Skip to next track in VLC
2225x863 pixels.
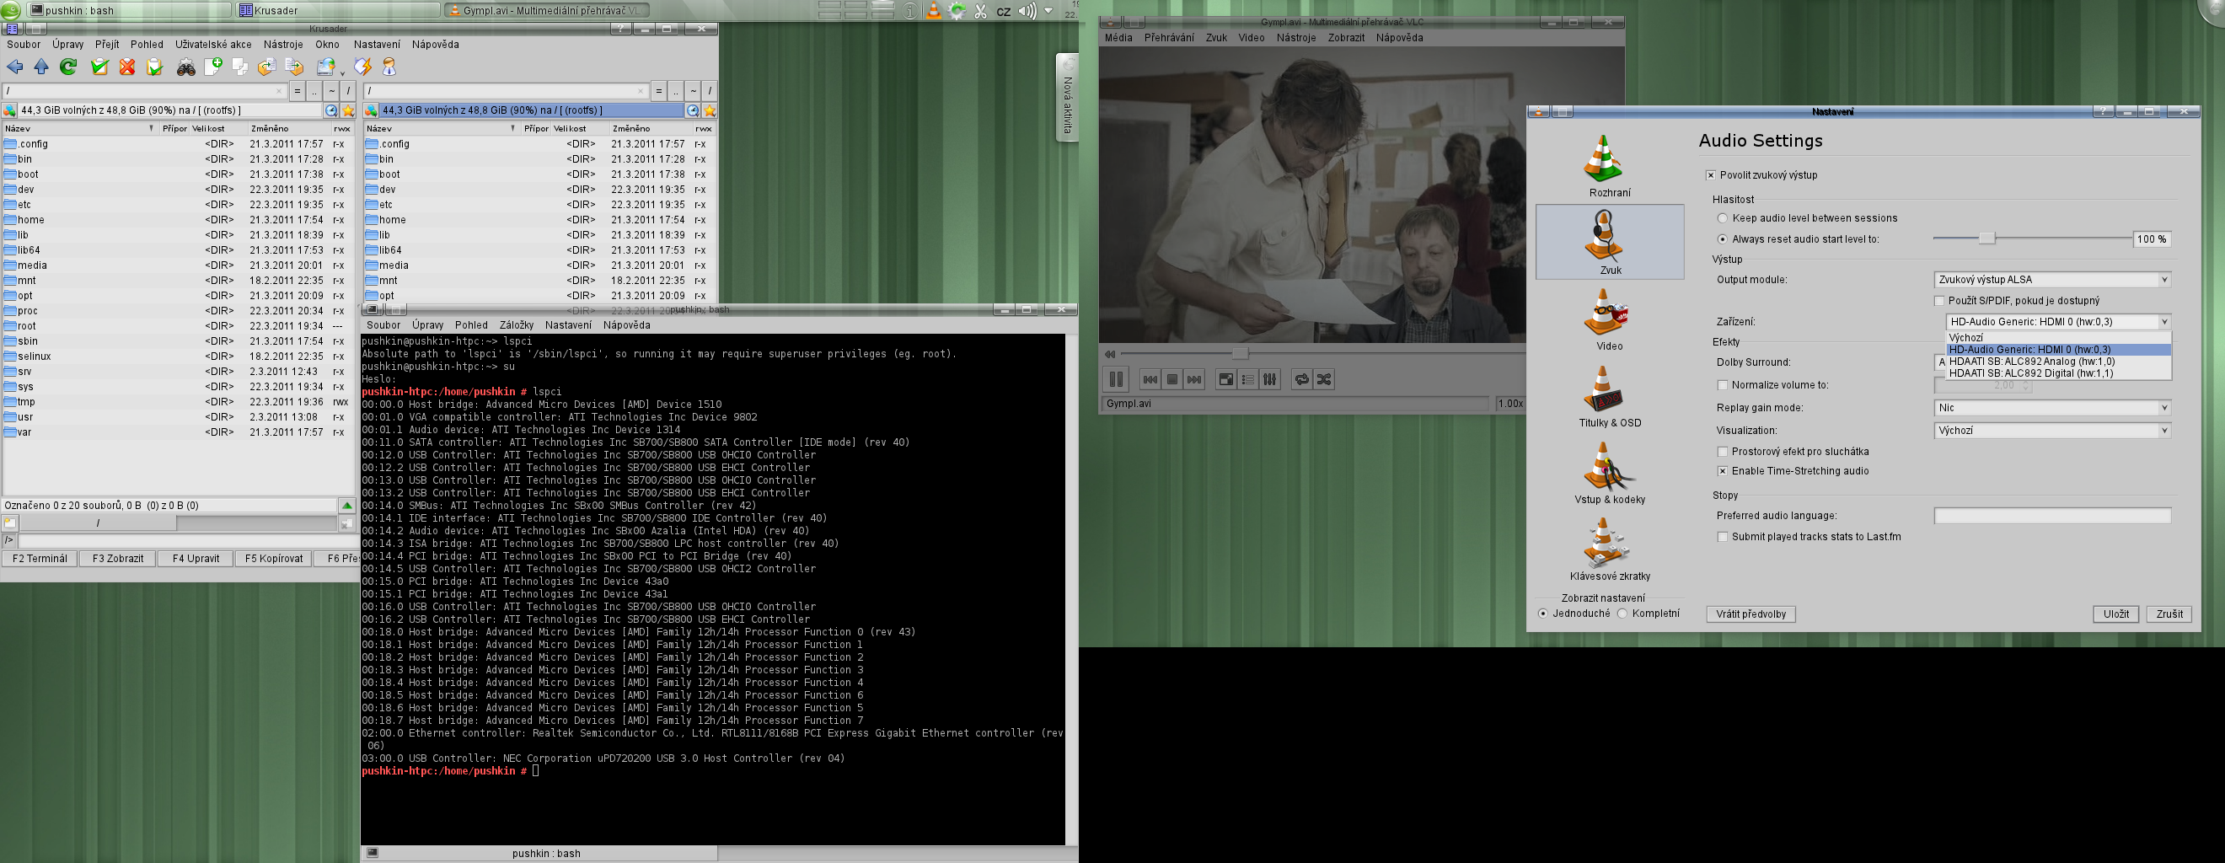(x=1194, y=379)
